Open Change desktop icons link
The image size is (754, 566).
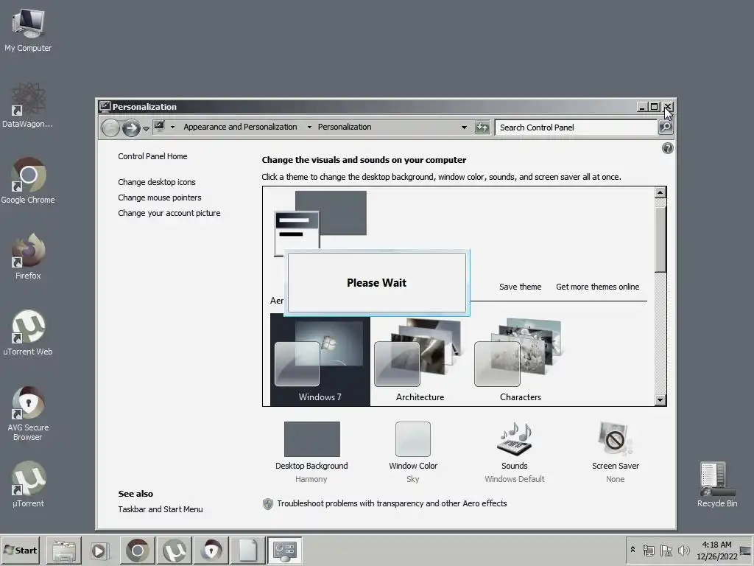click(x=157, y=182)
